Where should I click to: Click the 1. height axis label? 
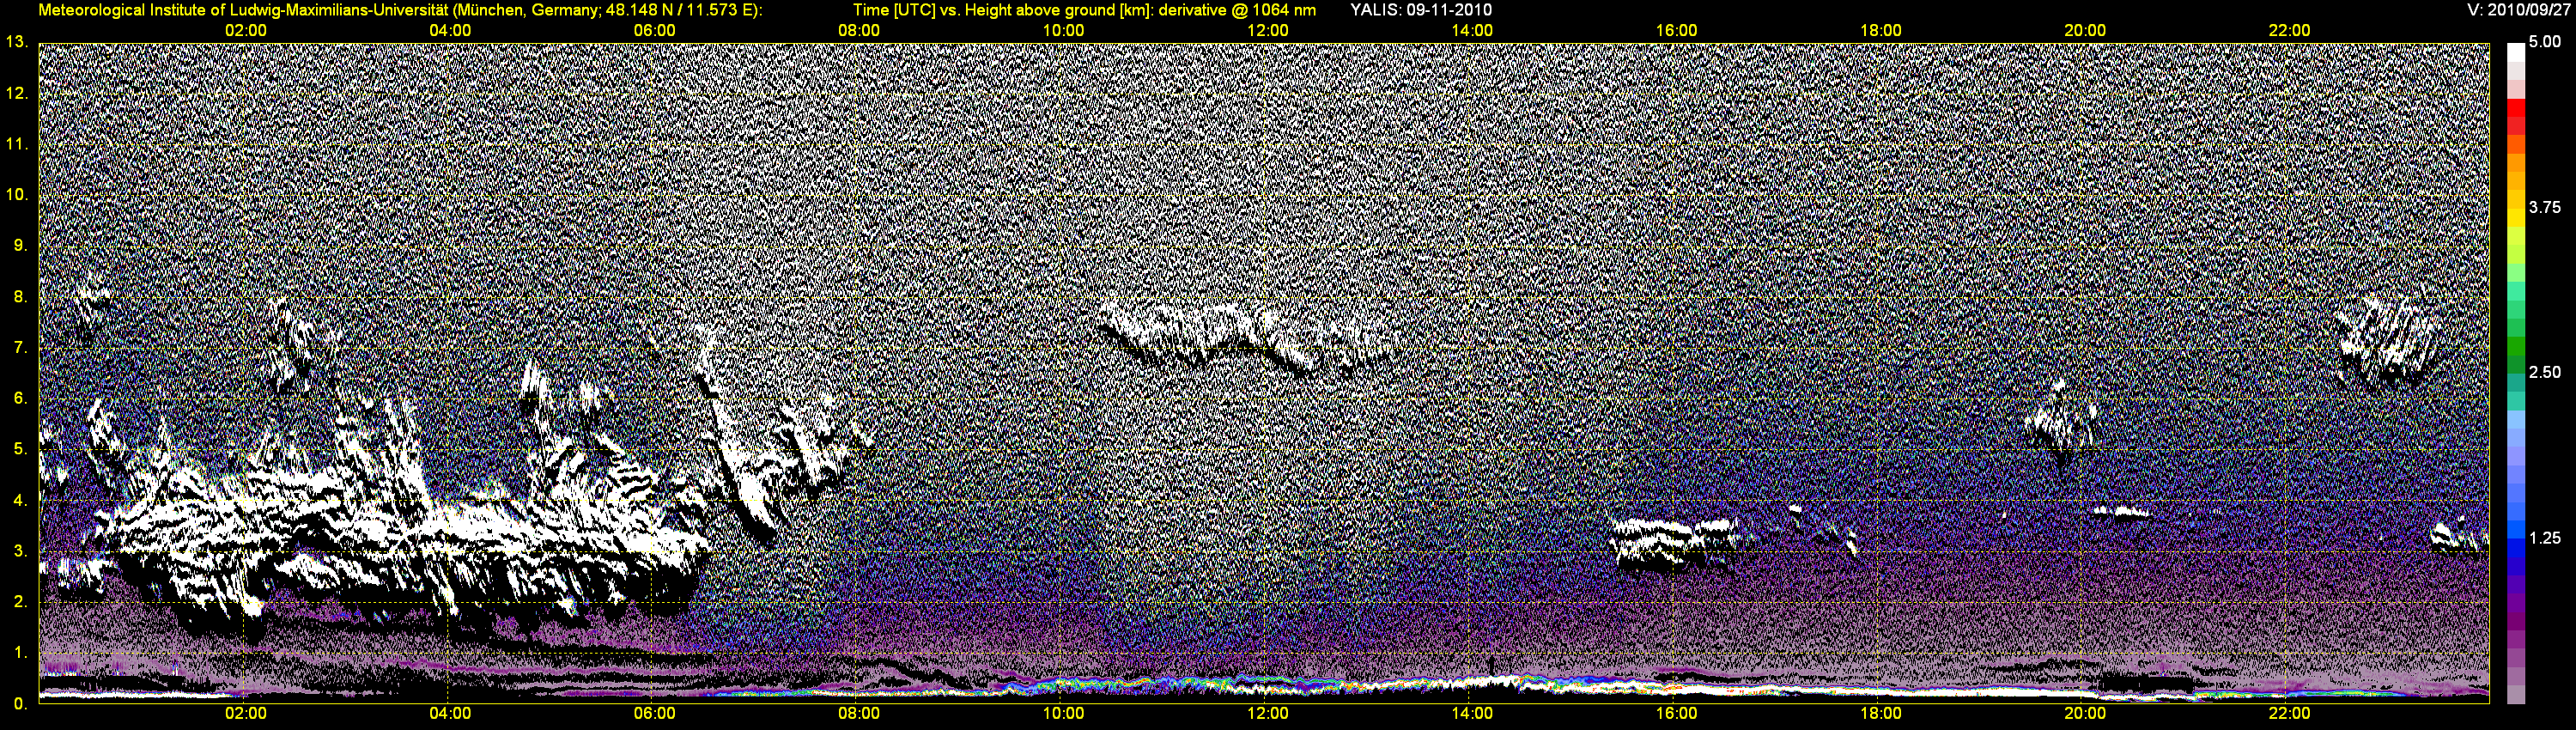(x=20, y=652)
